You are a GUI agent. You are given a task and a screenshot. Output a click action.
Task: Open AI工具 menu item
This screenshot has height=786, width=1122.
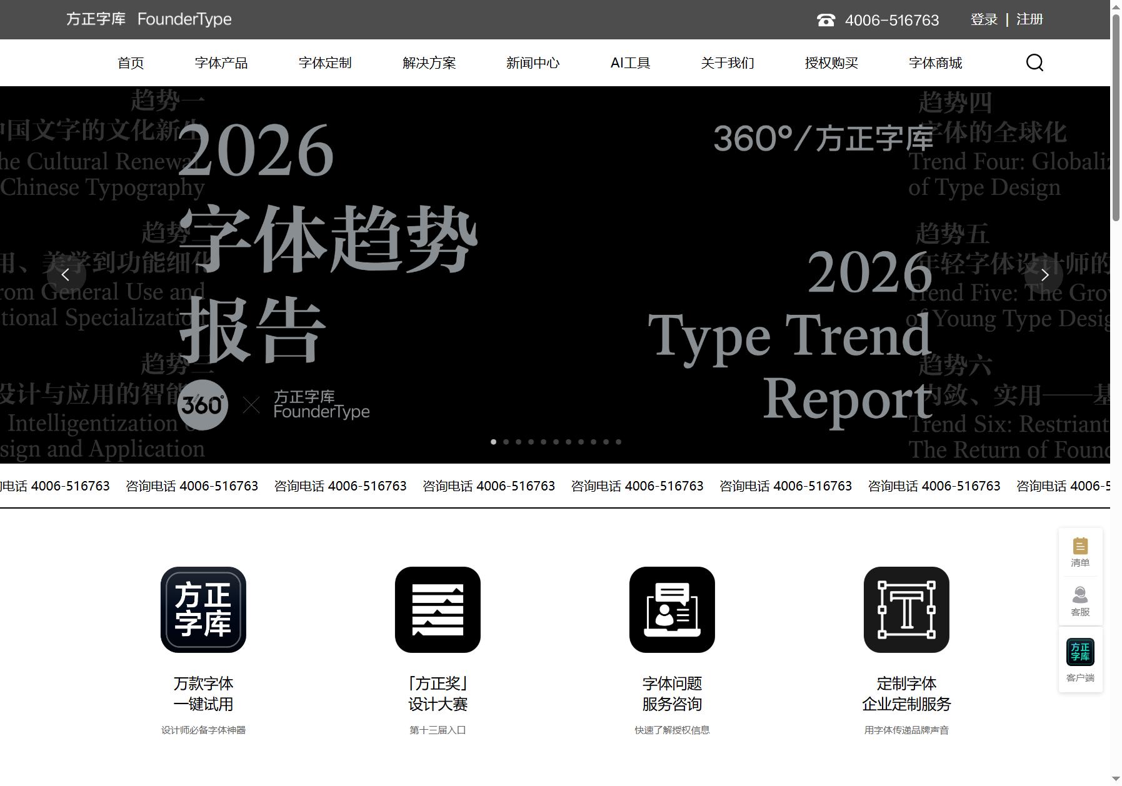pyautogui.click(x=630, y=63)
